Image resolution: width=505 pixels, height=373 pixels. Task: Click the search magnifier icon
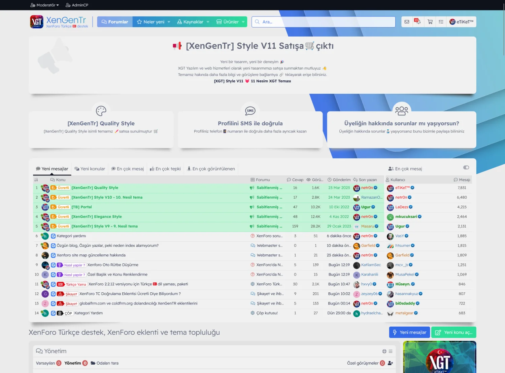[257, 22]
